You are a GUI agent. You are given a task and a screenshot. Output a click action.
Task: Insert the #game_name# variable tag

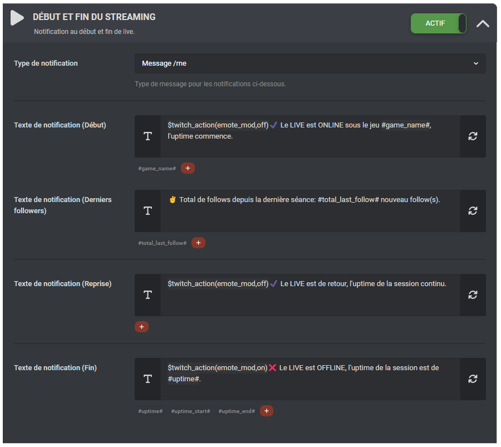pos(157,168)
